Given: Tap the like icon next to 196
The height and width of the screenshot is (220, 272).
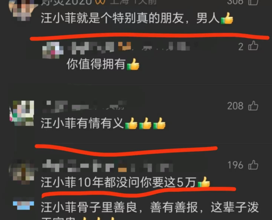Looking at the screenshot, I should pyautogui.click(x=253, y=165).
